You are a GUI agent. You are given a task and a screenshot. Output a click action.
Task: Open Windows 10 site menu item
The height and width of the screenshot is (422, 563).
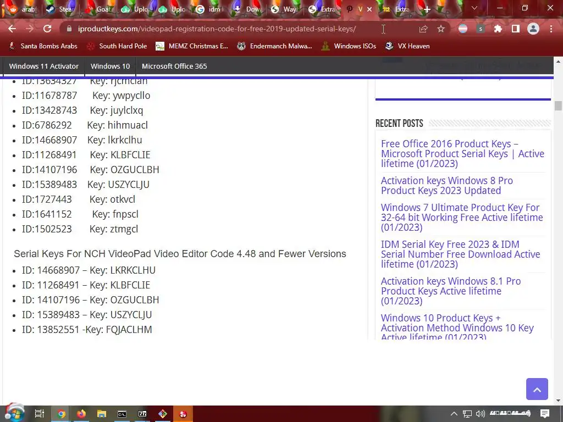[110, 66]
